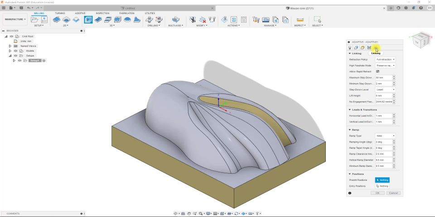Image resolution: width=435 pixels, height=217 pixels.
Task: Hide the Models folder using eye icon
Action: click(x=15, y=51)
